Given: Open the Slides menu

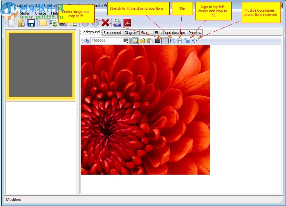Looking at the screenshot, I should pos(25,13).
